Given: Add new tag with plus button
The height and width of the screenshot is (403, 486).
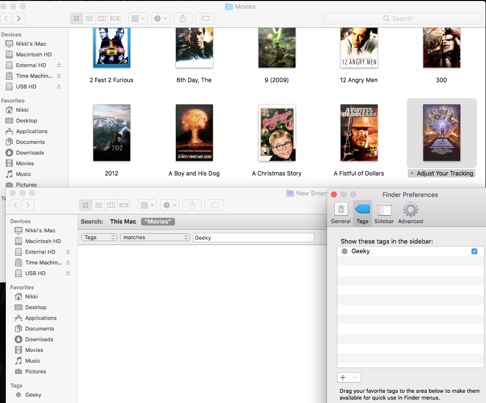Looking at the screenshot, I should [x=343, y=378].
